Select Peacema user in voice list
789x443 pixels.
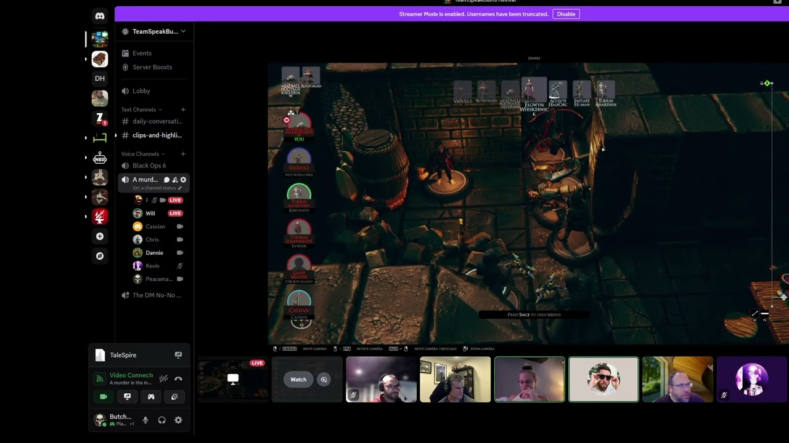(159, 279)
